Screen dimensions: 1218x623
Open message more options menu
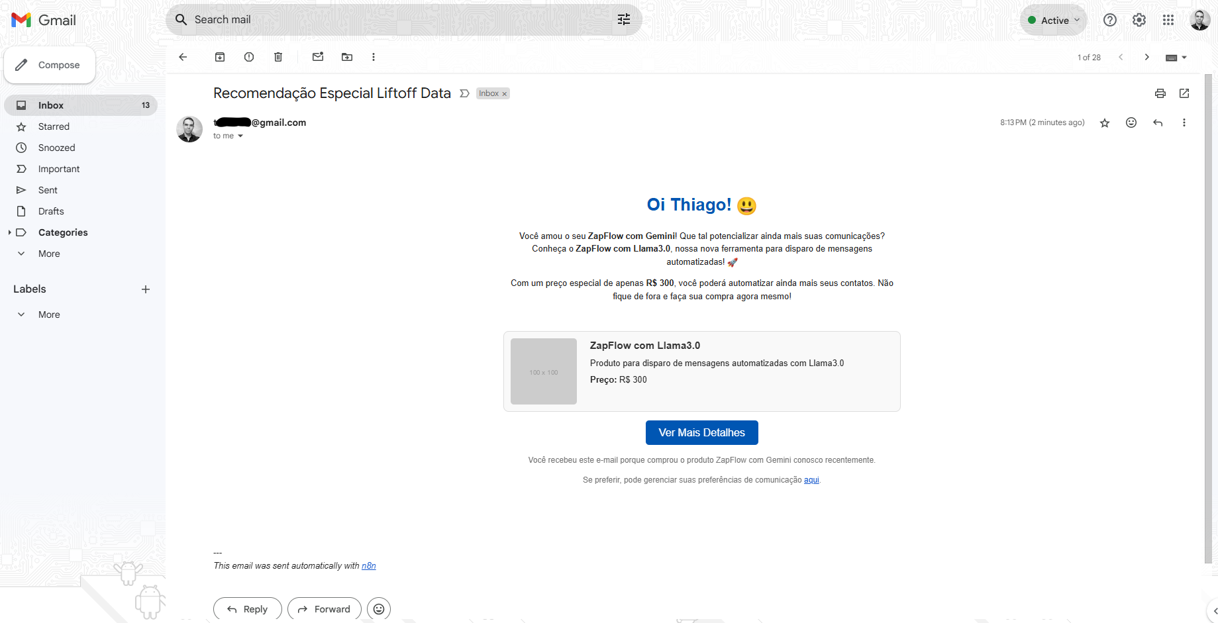pyautogui.click(x=1184, y=122)
